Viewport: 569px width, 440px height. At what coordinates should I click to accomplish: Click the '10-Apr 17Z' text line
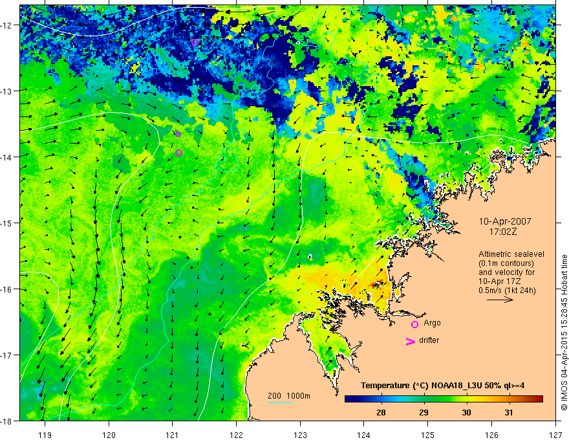coord(500,281)
